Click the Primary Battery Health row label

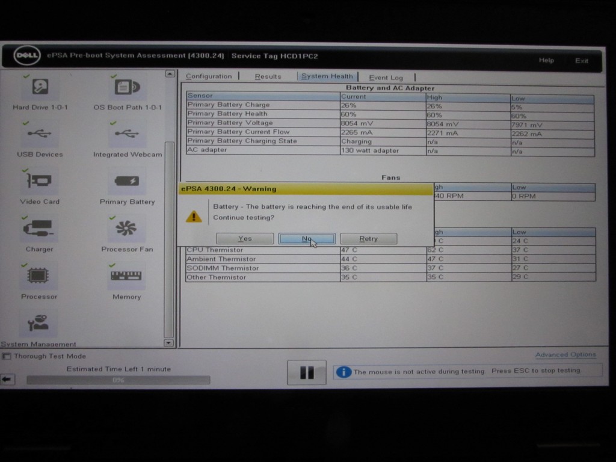(227, 114)
